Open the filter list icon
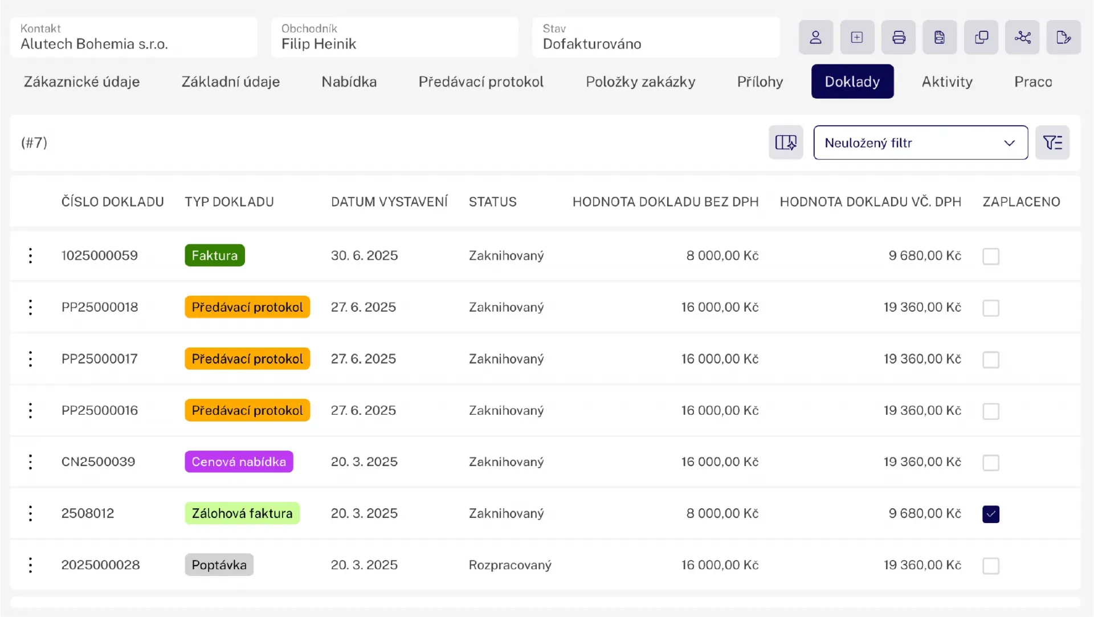Screen dimensions: 1094x617 coord(1052,142)
